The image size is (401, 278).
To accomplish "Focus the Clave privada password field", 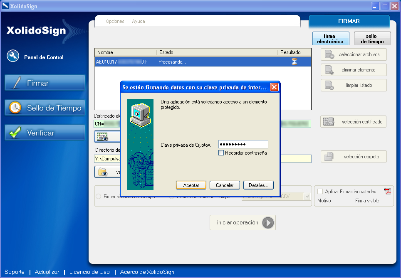I will pos(243,144).
